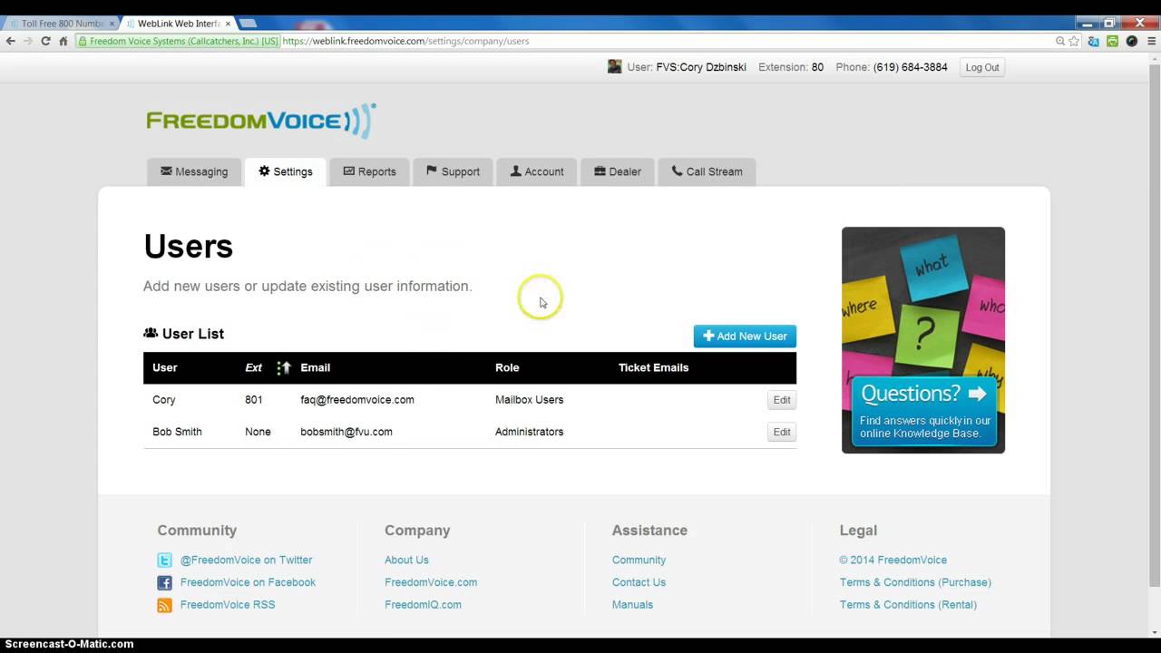
Task: Click the Twitter icon in Community section
Action: [164, 560]
